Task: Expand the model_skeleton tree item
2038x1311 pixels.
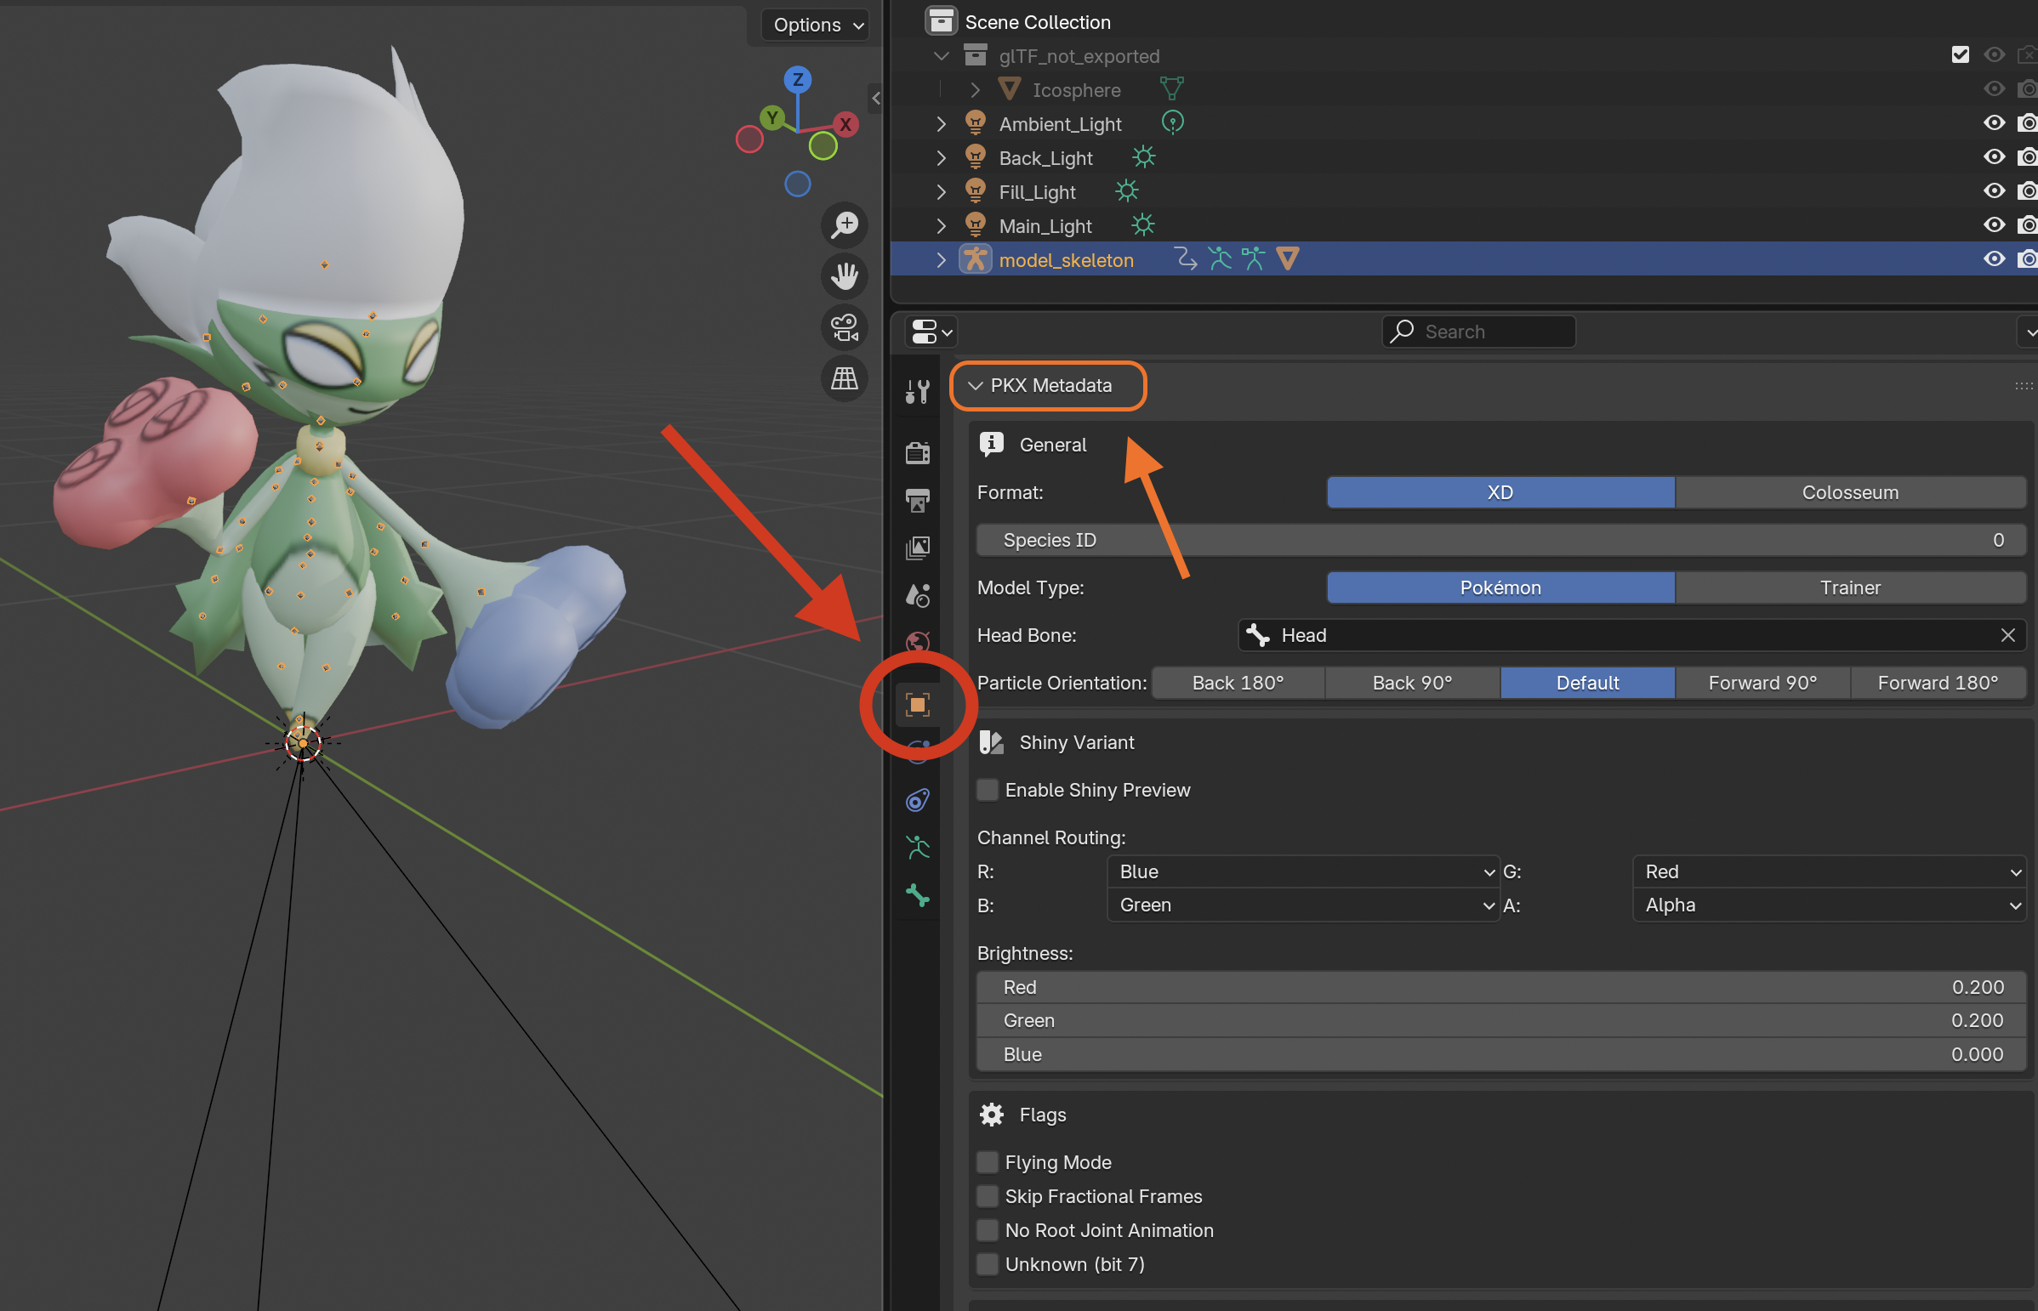Action: pos(941,259)
